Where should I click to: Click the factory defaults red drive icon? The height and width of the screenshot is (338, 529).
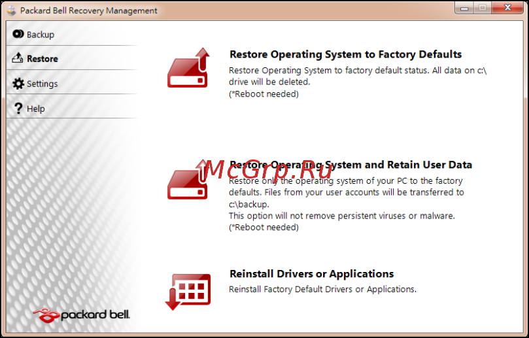coord(188,67)
